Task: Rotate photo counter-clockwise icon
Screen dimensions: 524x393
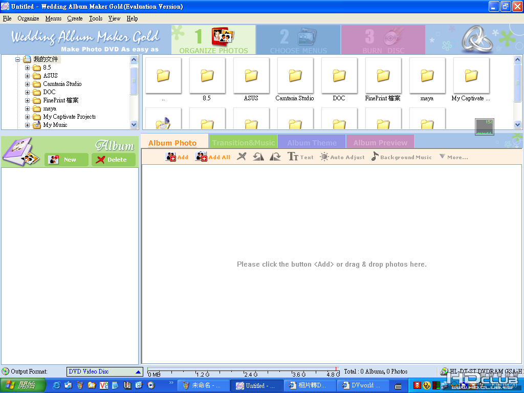Action: tap(258, 157)
